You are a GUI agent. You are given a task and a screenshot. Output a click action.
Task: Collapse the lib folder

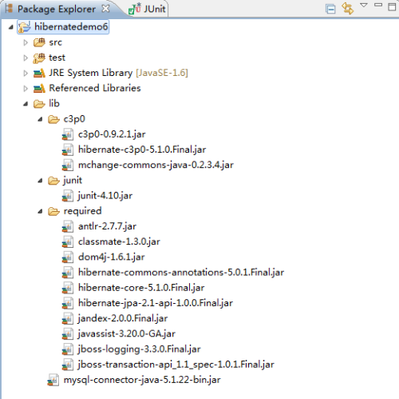tap(26, 104)
